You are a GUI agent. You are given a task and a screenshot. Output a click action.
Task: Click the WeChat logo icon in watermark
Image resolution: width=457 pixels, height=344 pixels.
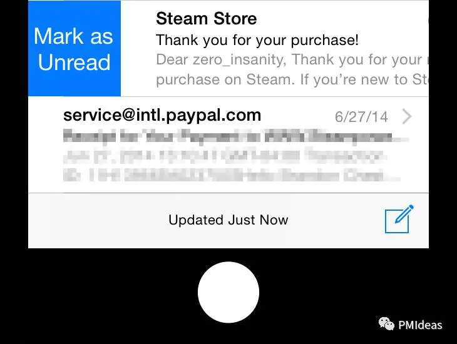click(x=386, y=323)
